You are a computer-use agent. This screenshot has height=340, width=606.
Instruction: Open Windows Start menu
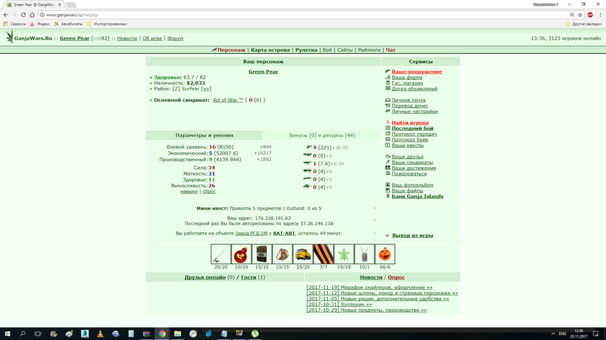(7, 334)
